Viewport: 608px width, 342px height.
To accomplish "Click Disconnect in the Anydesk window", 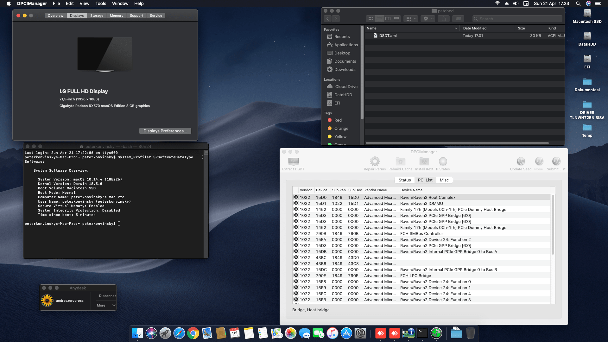I will [107, 296].
